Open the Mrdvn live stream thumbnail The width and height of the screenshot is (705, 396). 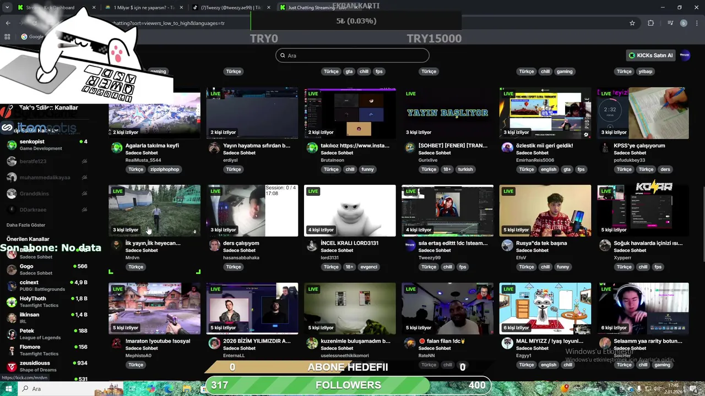click(154, 211)
